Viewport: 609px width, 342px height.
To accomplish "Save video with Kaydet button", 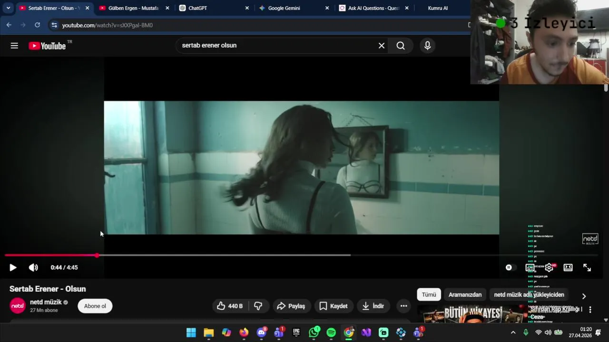I will (334, 306).
